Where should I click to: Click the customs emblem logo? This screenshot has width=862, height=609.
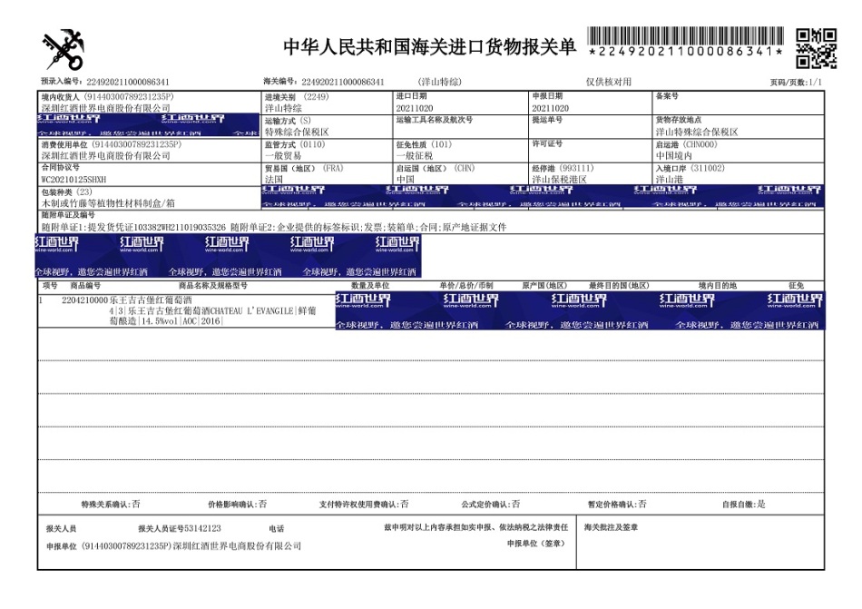click(x=64, y=50)
